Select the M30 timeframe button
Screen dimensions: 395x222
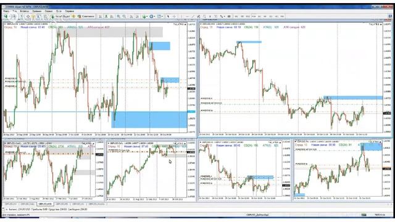pyautogui.click(x=254, y=17)
